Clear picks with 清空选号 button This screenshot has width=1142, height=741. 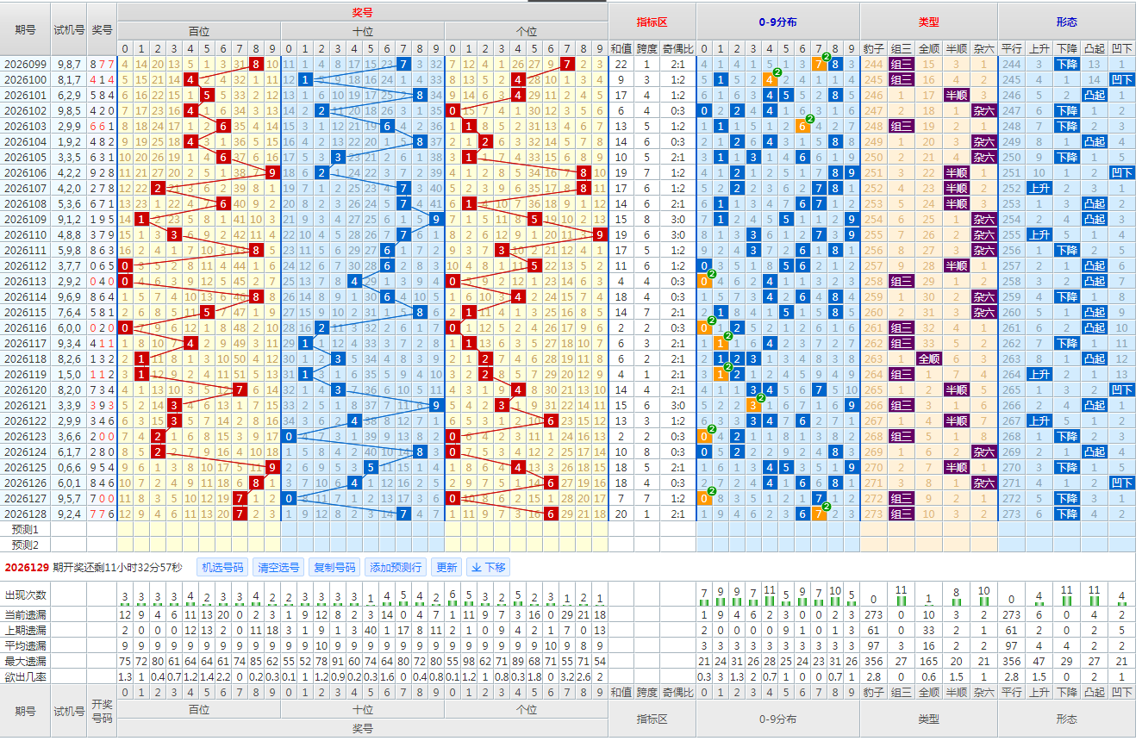coord(278,567)
